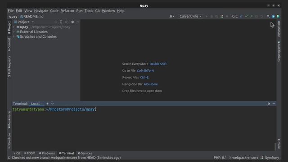Open the TODO bottom tool window

30,153
